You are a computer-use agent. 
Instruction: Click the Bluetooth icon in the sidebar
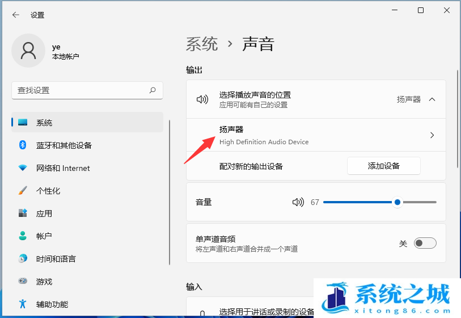[x=23, y=145]
